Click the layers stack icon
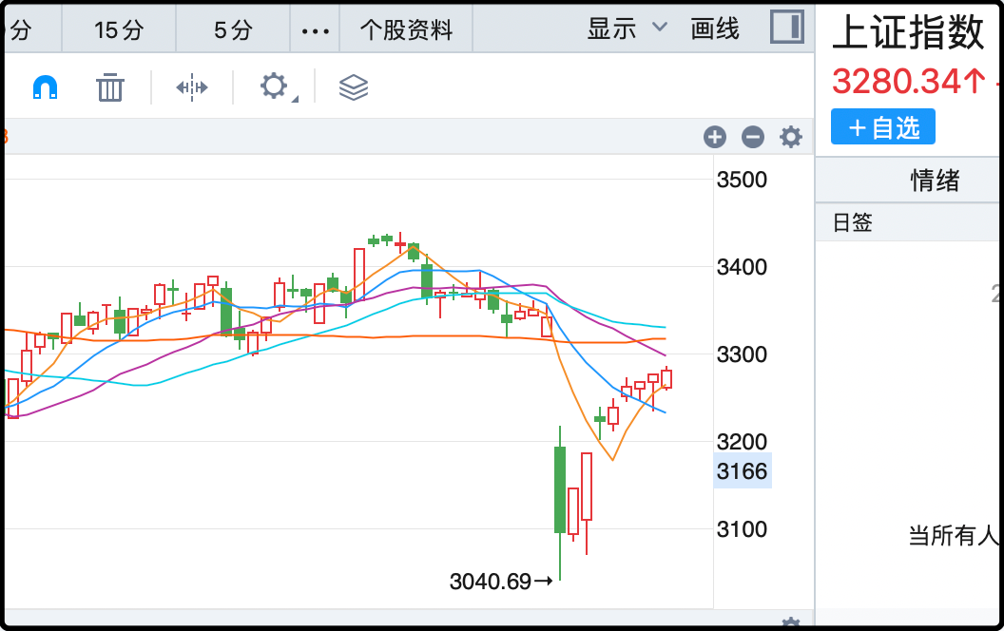The image size is (1004, 631). pyautogui.click(x=354, y=87)
